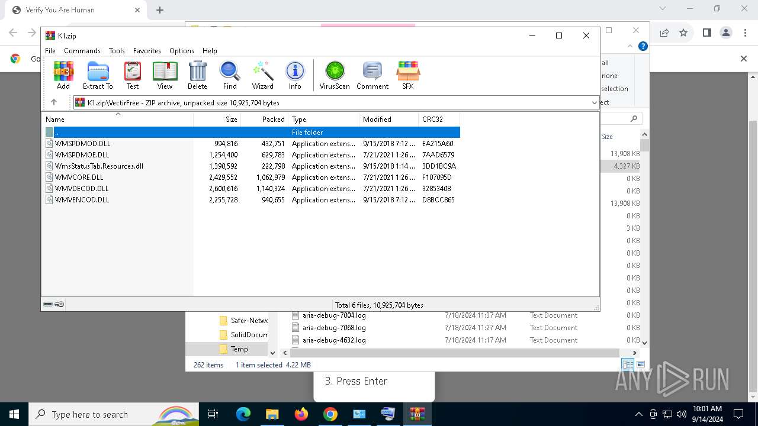The width and height of the screenshot is (758, 426).
Task: Select the parent folder ".." row
Action: click(252, 133)
